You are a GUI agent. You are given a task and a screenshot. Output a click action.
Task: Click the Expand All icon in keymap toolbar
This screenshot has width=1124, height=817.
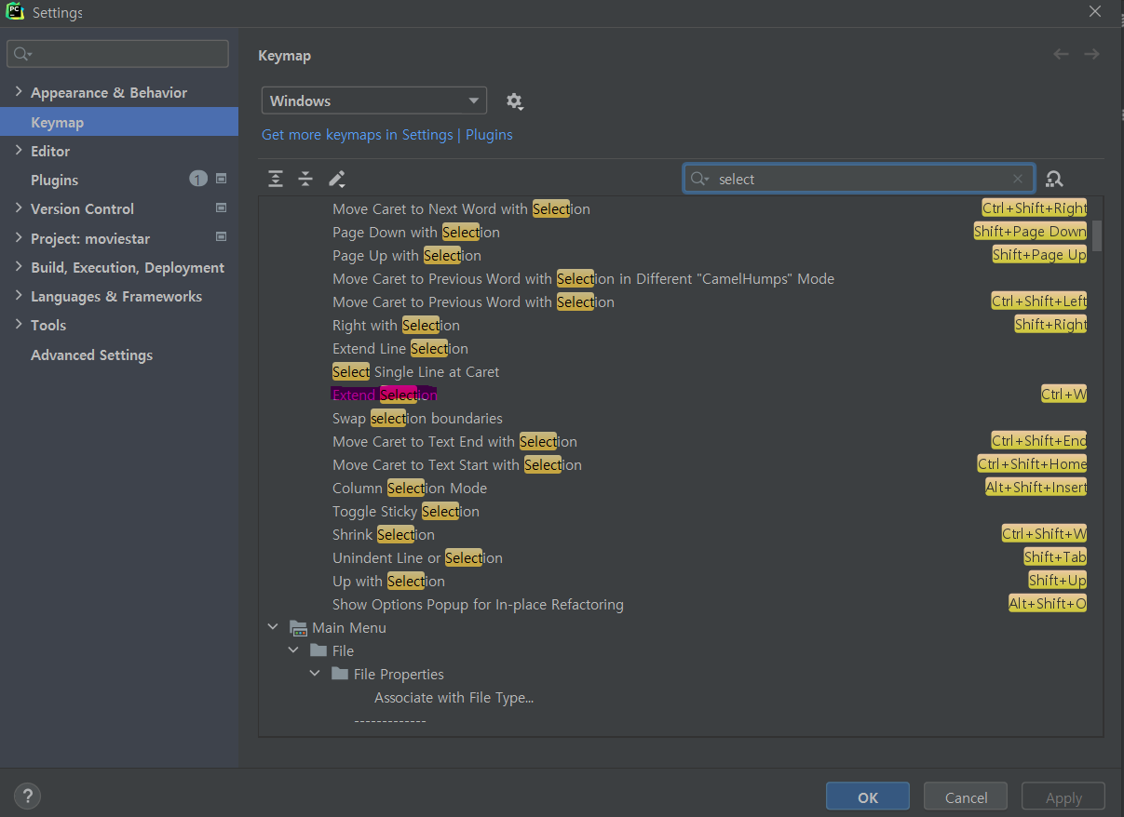[276, 179]
